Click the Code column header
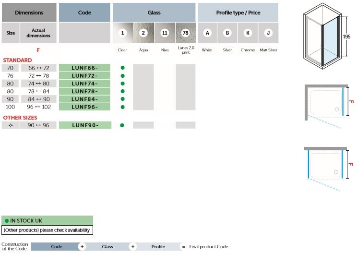357x254 pixels. (84, 12)
